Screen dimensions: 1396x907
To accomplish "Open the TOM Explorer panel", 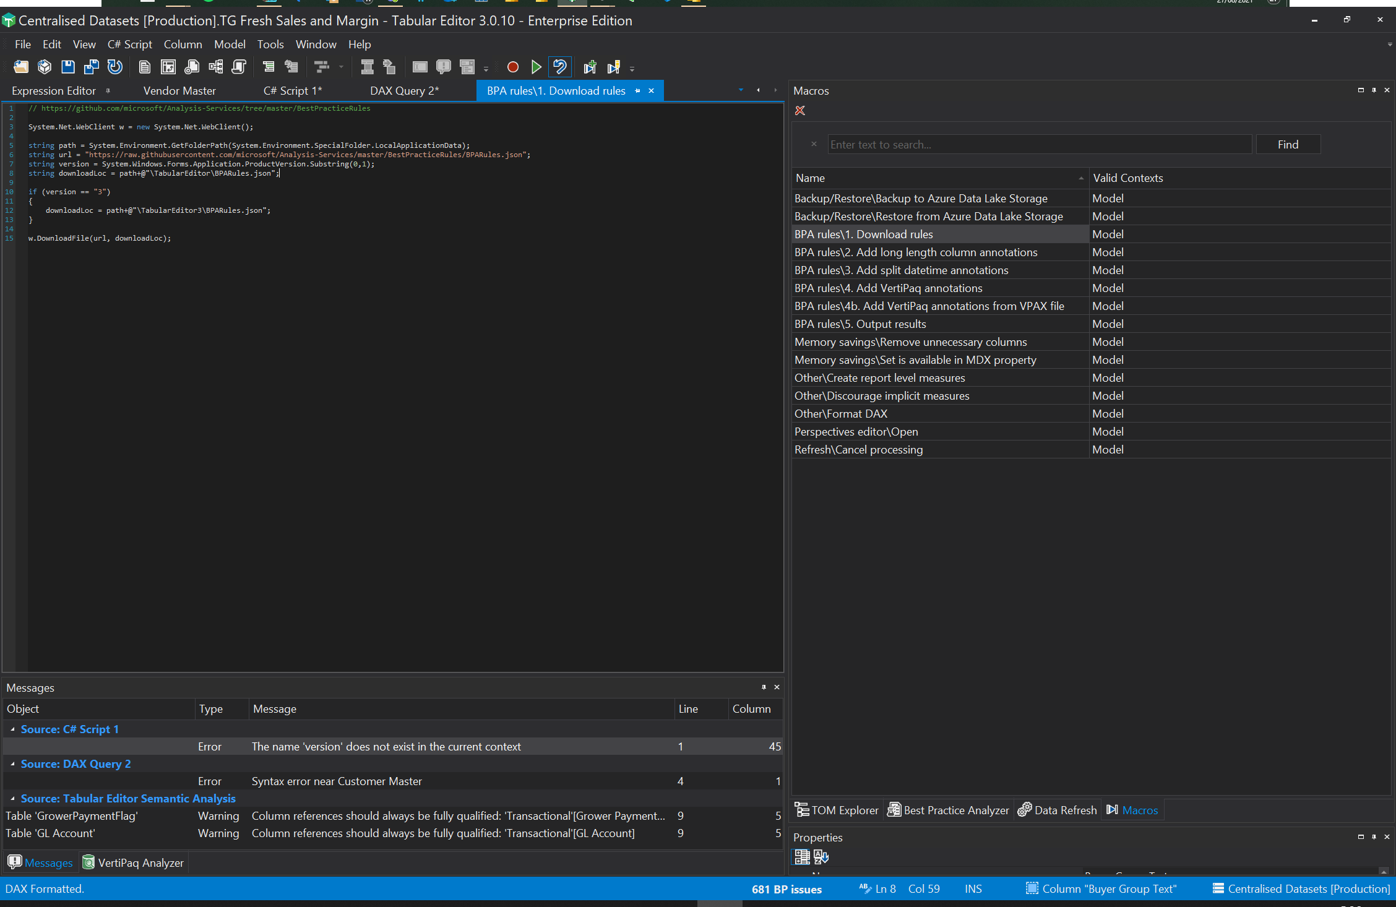I will coord(837,810).
